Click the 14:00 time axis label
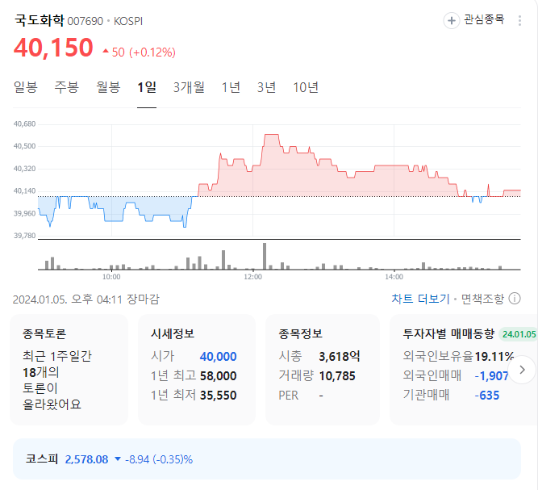The height and width of the screenshot is (490, 538). 394,277
